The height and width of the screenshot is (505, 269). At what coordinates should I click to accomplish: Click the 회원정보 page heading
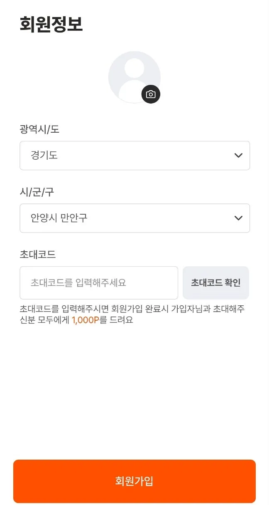(x=51, y=25)
